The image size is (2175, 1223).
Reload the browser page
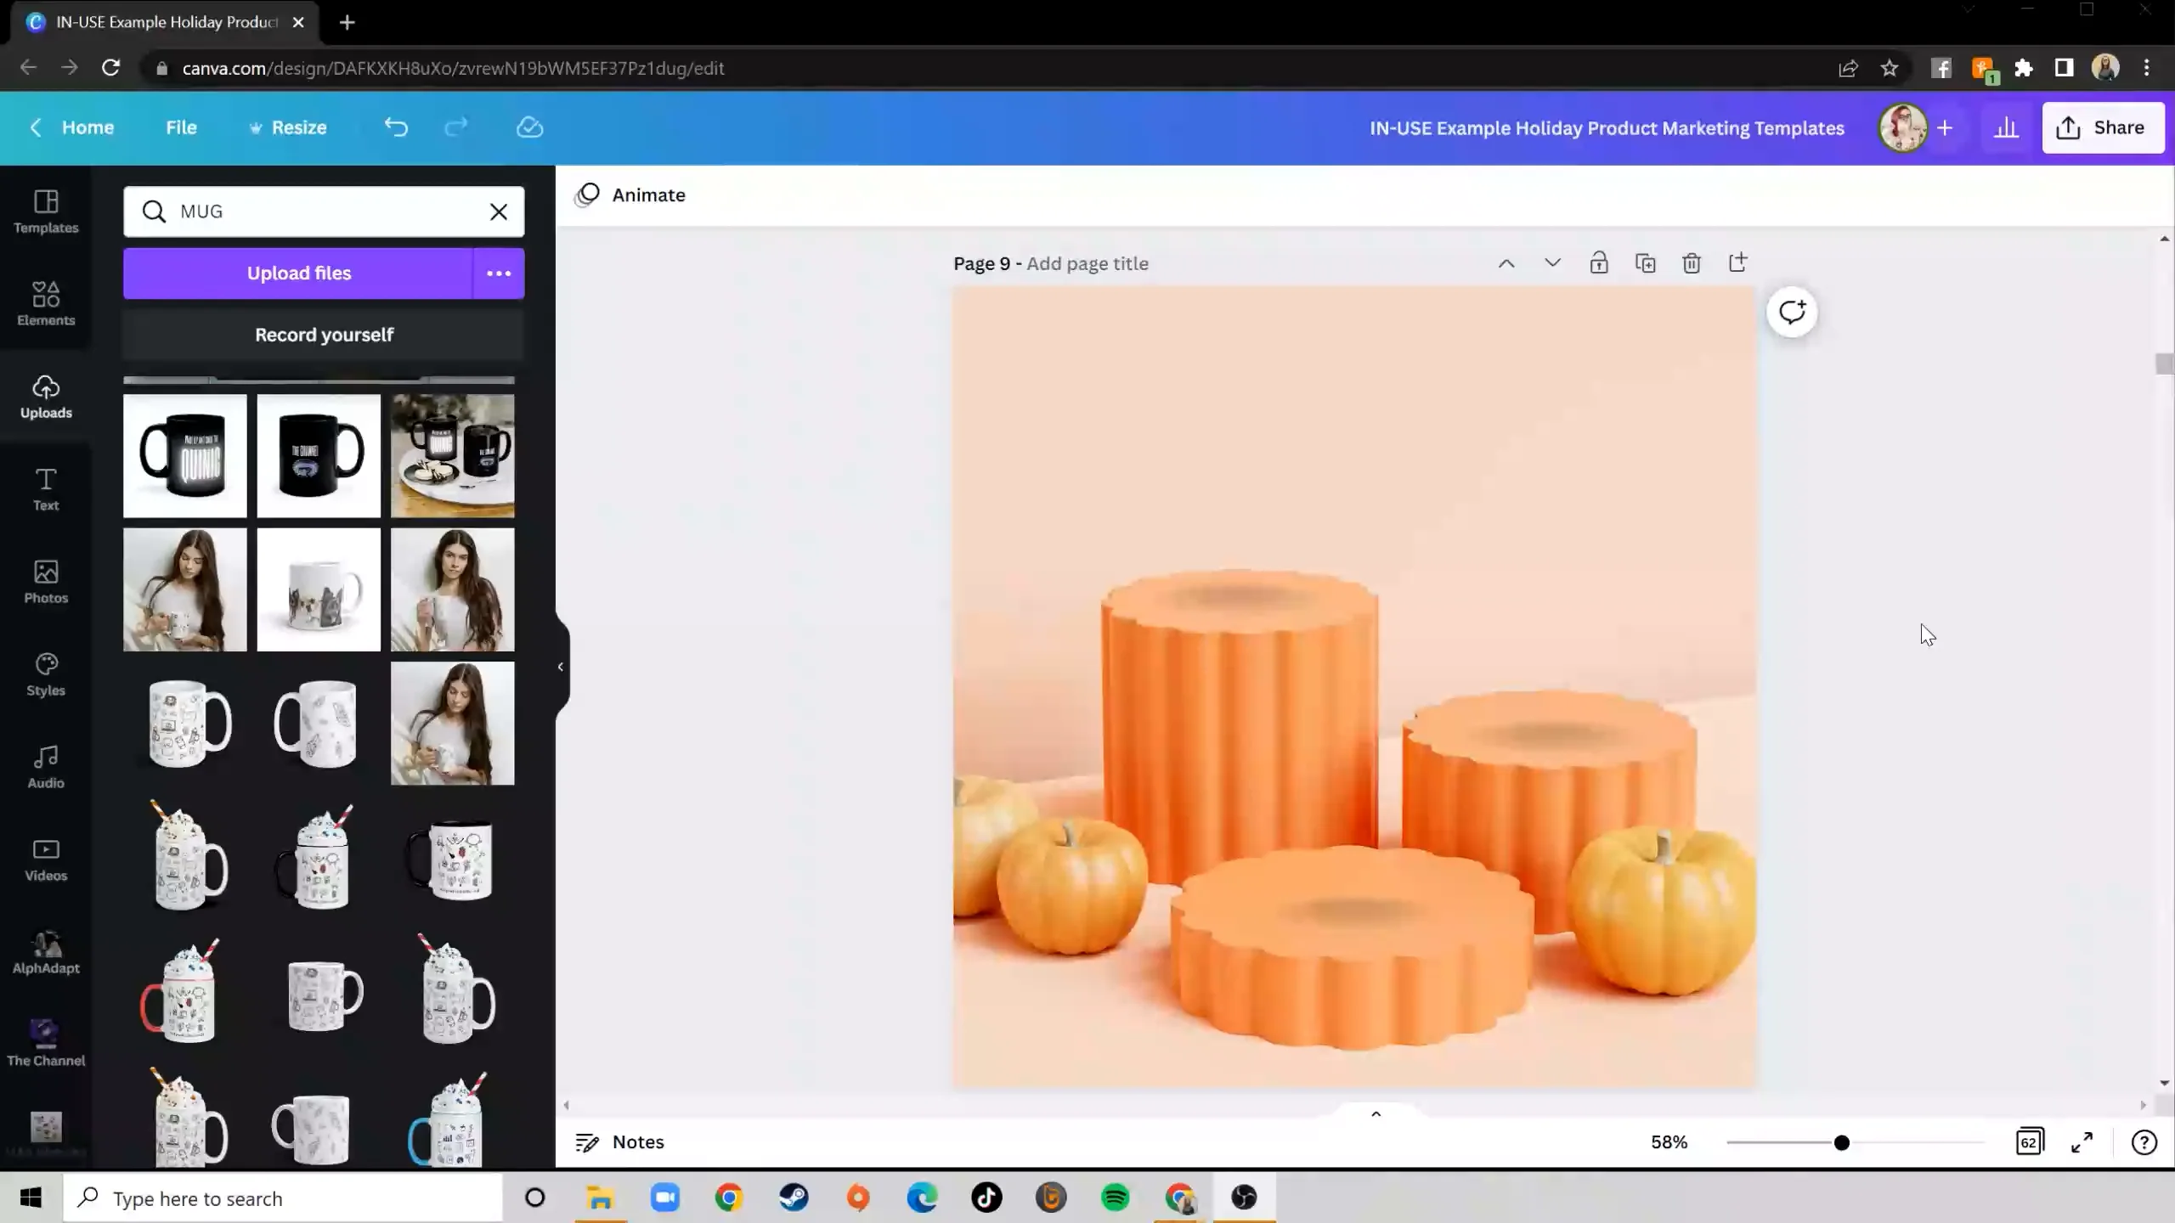(110, 68)
